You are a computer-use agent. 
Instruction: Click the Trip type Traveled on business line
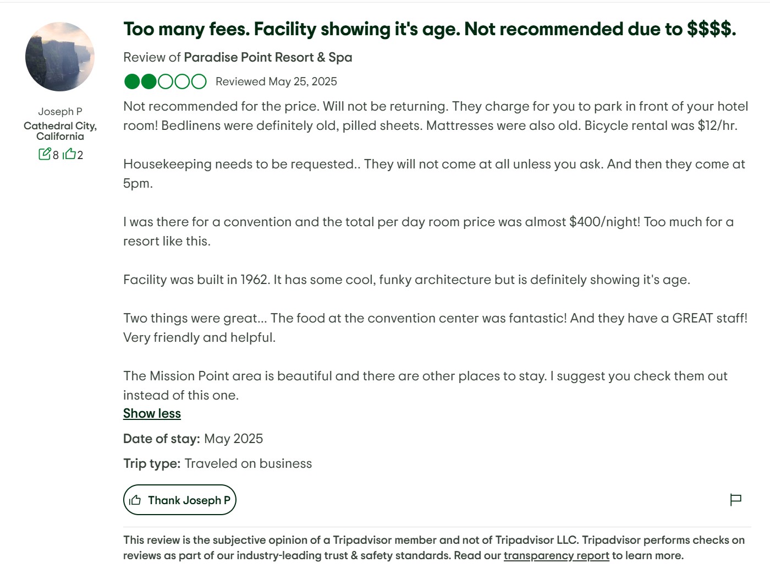(217, 463)
